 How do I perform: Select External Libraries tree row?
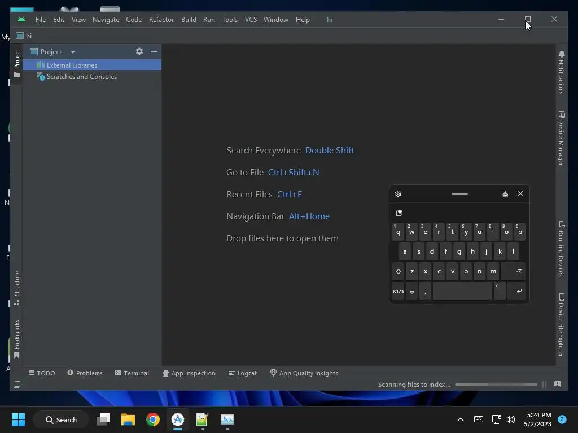(x=92, y=65)
